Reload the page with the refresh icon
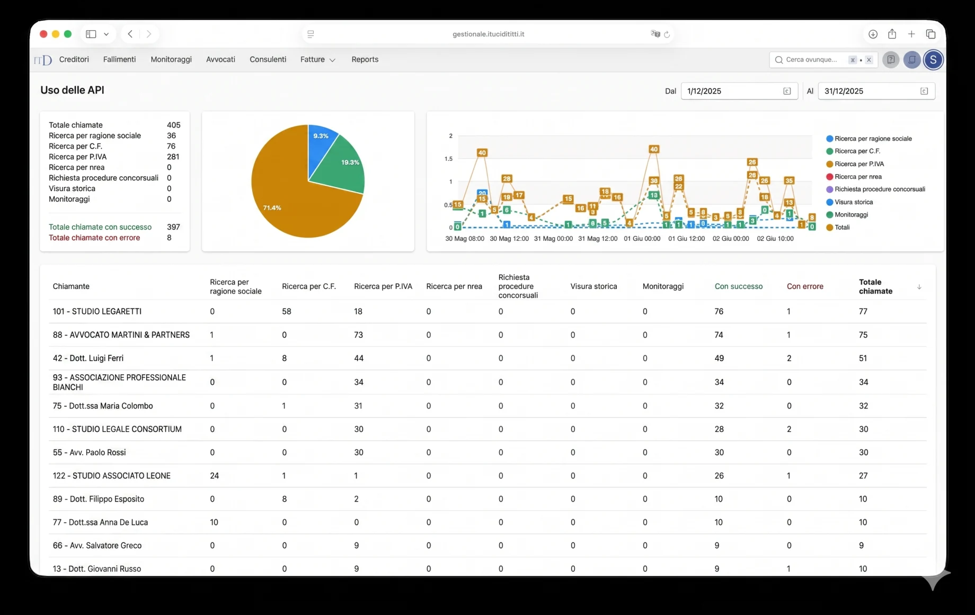The width and height of the screenshot is (975, 615). pyautogui.click(x=667, y=34)
